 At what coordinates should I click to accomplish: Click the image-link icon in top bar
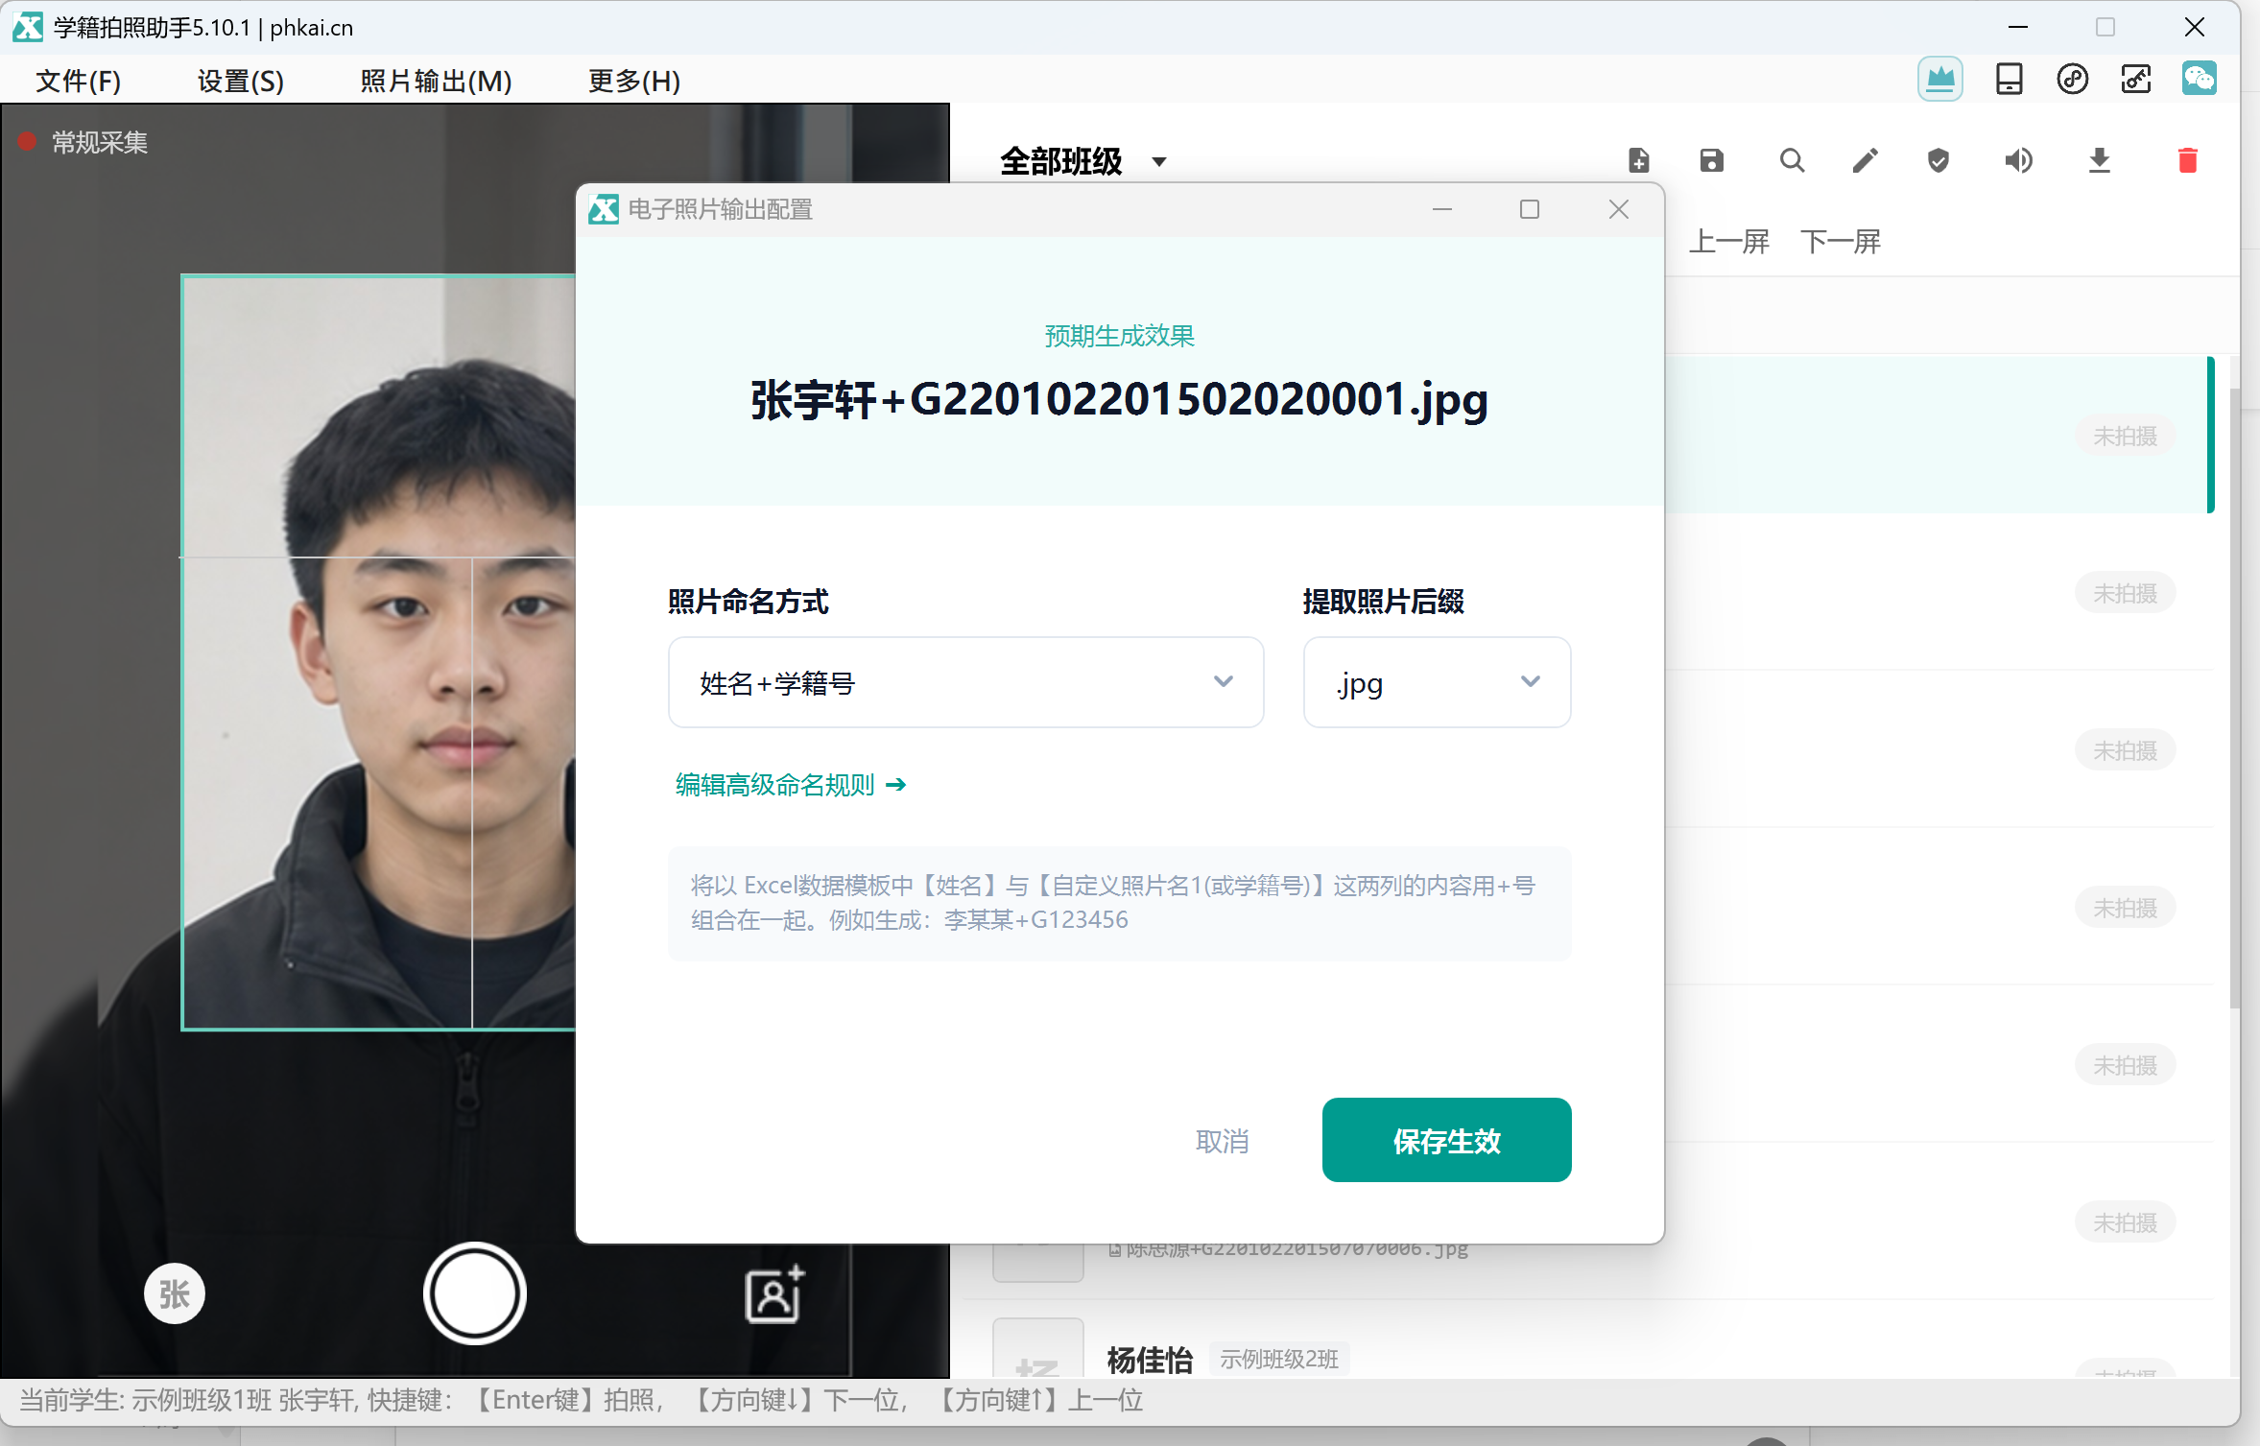[2135, 79]
